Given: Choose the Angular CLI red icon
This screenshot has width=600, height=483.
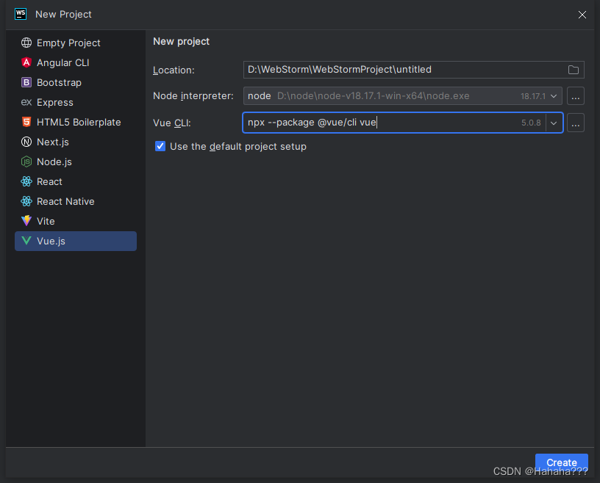Looking at the screenshot, I should (x=26, y=62).
